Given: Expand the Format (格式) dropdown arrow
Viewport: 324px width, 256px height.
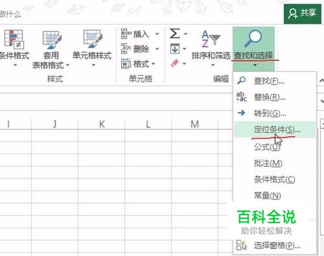Looking at the screenshot, I should [154, 64].
